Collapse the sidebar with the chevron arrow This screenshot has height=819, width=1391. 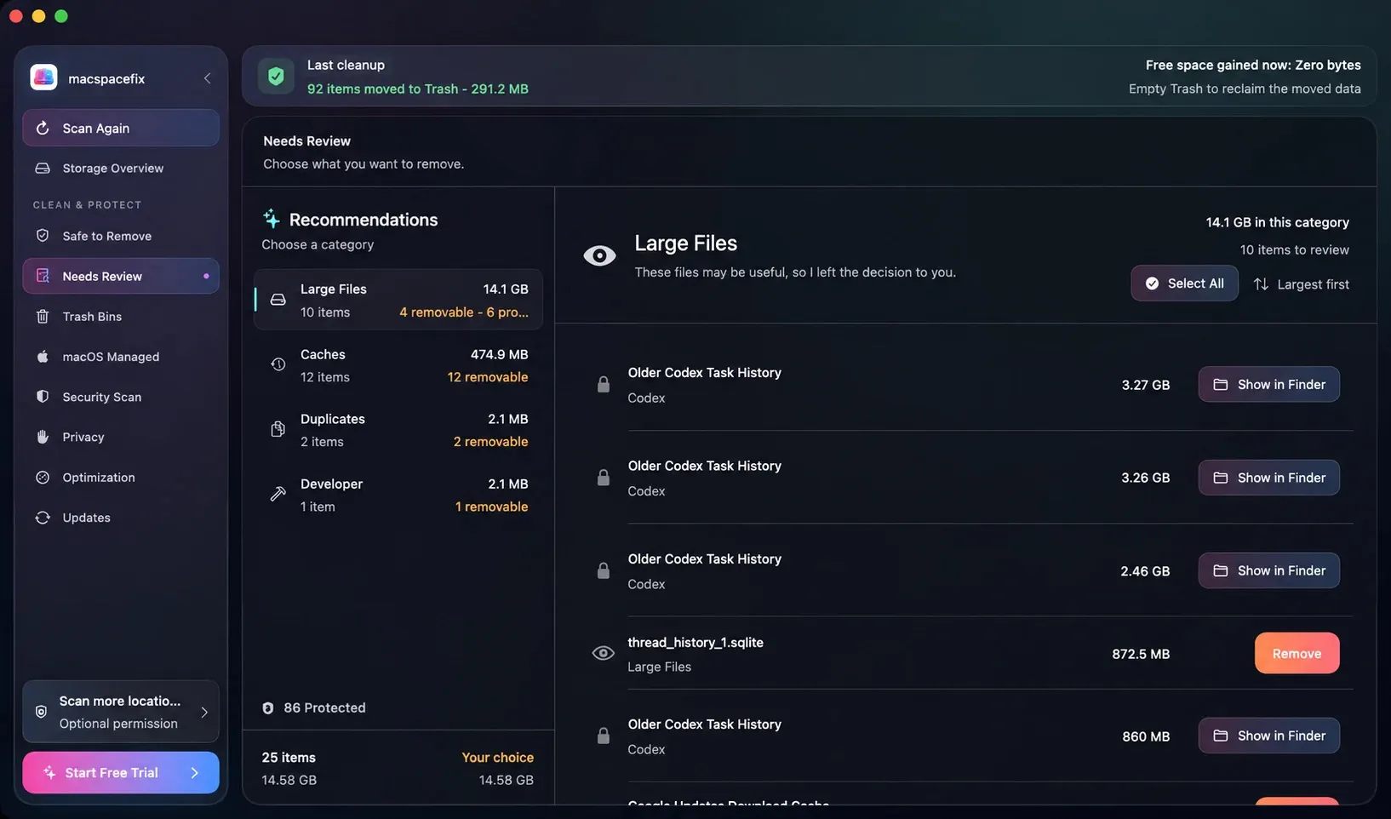click(207, 78)
